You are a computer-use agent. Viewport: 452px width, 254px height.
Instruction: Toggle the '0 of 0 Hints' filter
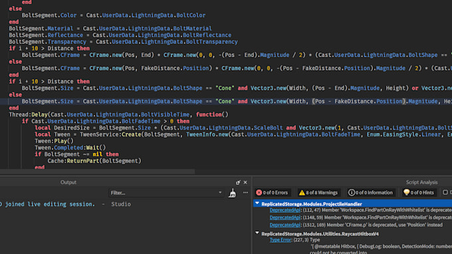tap(419, 193)
